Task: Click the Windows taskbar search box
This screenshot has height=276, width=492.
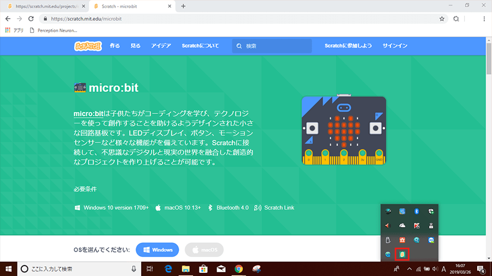Action: click(x=79, y=269)
